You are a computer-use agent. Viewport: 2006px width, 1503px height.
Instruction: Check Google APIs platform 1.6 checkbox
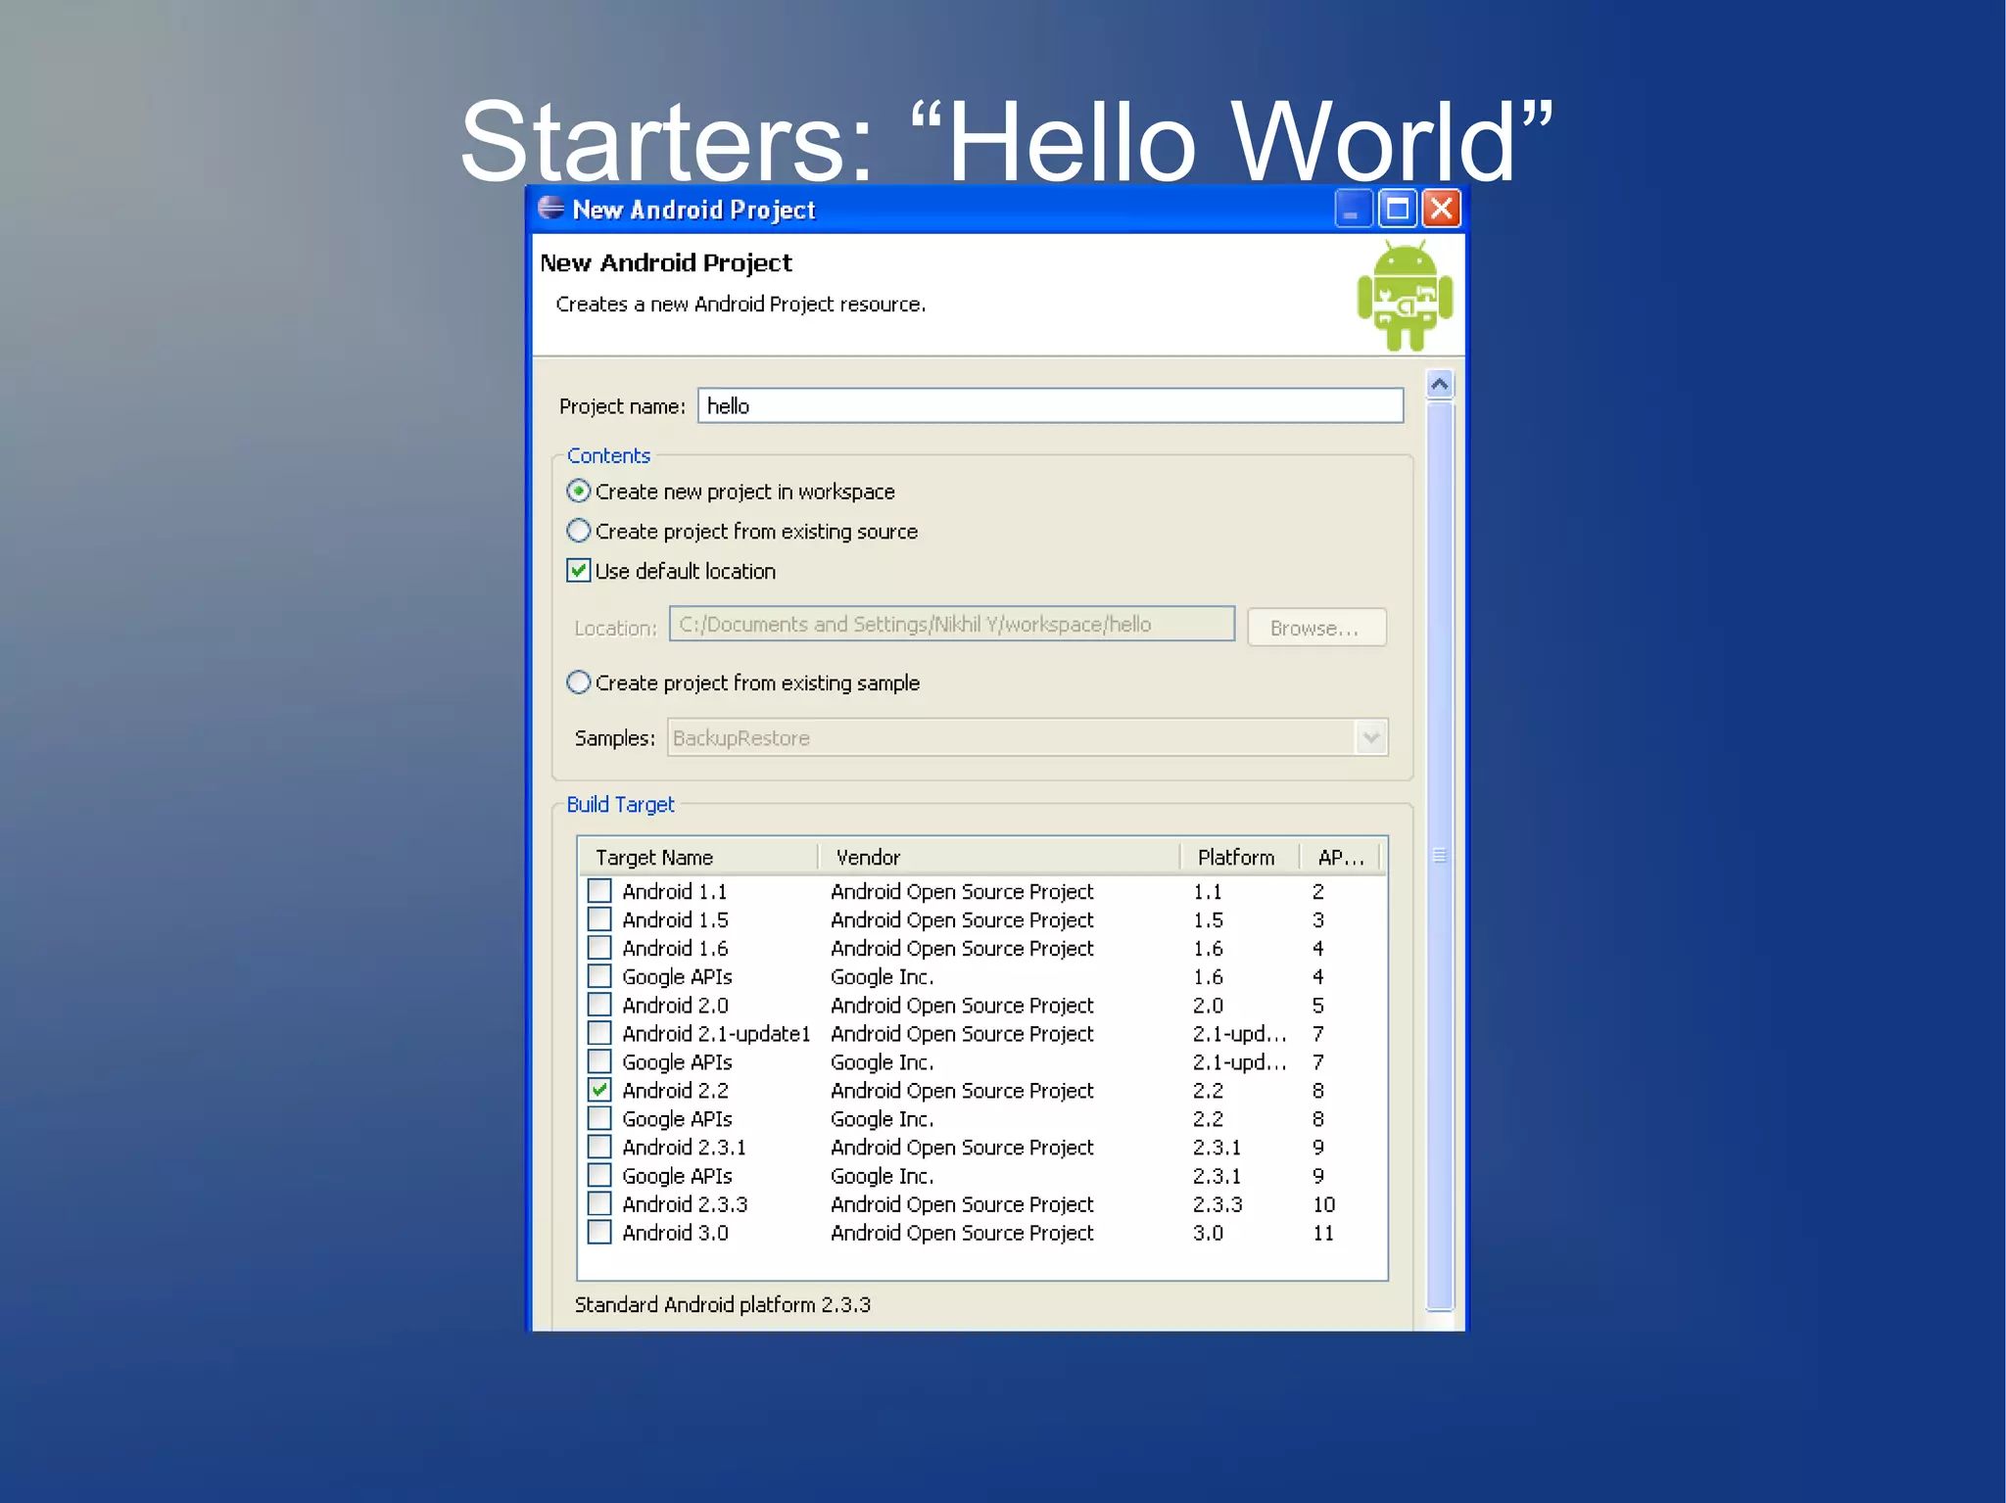click(x=599, y=976)
